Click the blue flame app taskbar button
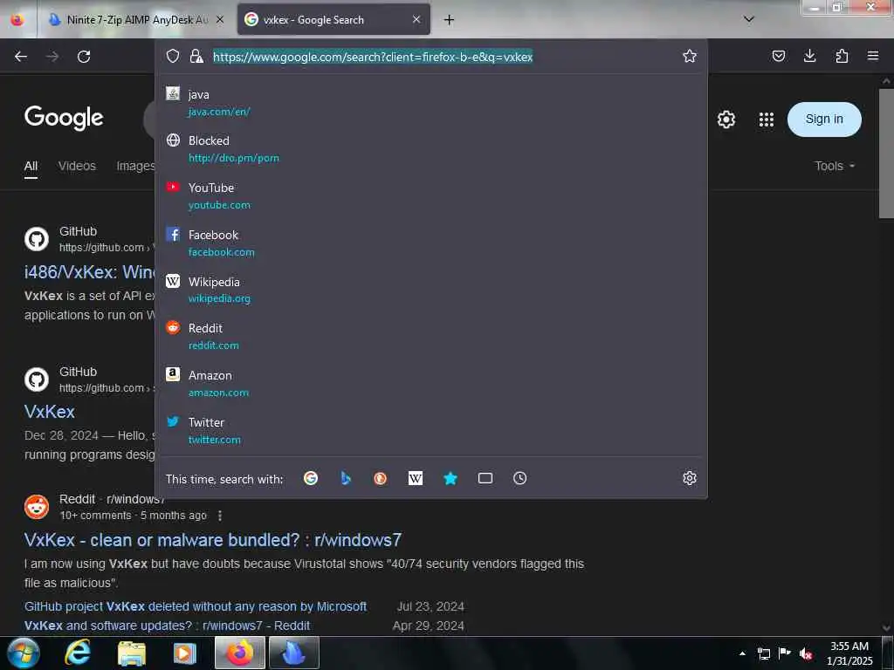The width and height of the screenshot is (894, 670). point(293,653)
